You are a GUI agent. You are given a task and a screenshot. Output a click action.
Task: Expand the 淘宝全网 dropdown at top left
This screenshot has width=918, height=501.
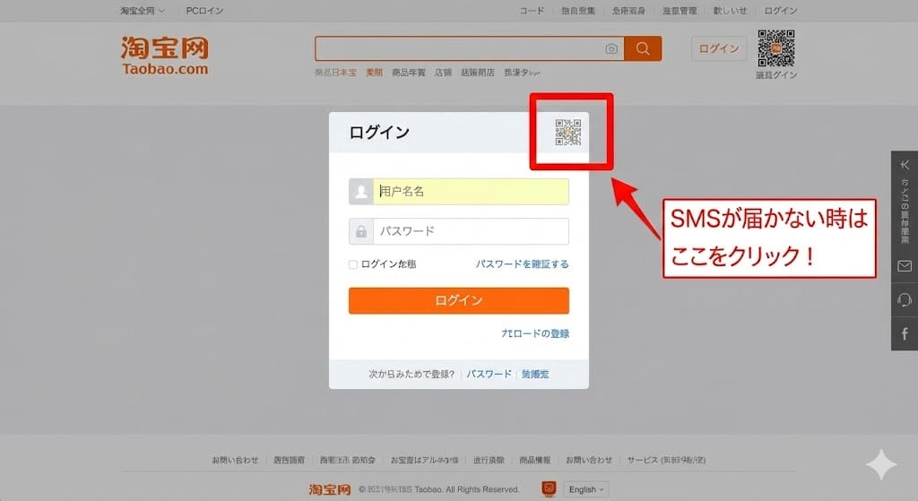pos(143,11)
